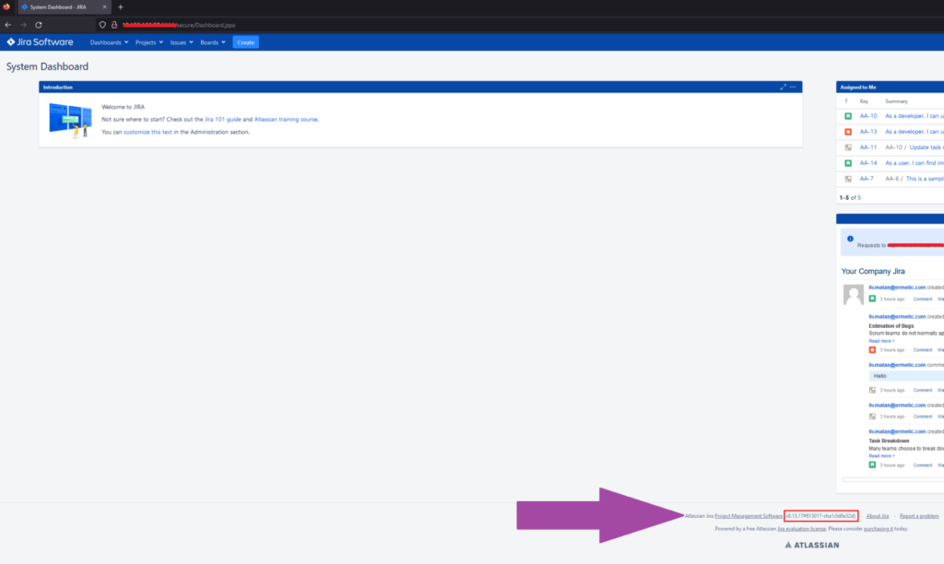The height and width of the screenshot is (564, 944).
Task: Open the Atlassian training course link
Action: pyautogui.click(x=286, y=119)
